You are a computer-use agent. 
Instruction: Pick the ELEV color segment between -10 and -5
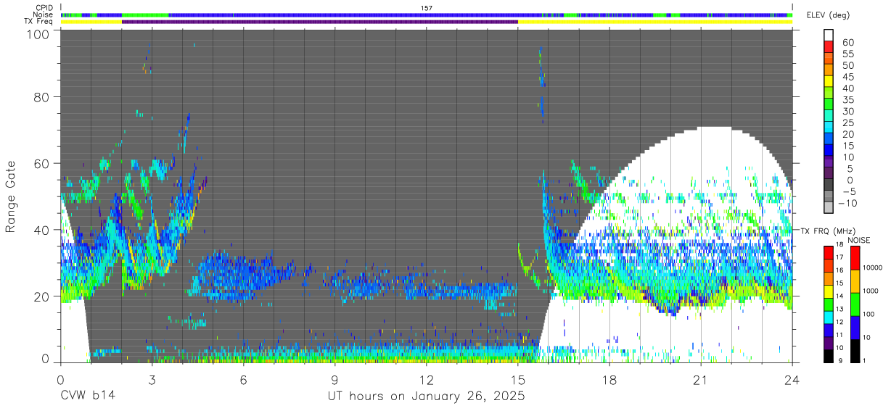pos(829,196)
